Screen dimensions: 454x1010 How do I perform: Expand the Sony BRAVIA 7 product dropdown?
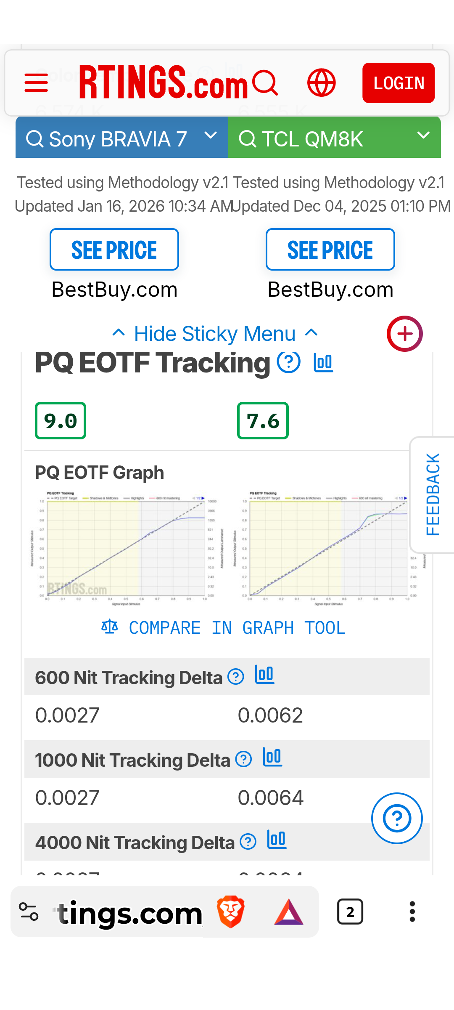click(x=210, y=136)
